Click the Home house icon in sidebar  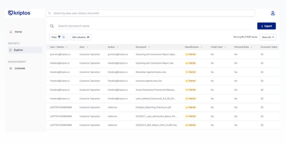pos(11,32)
